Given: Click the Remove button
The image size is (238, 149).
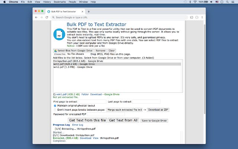Looking at the screenshot, I should pos(100,51).
